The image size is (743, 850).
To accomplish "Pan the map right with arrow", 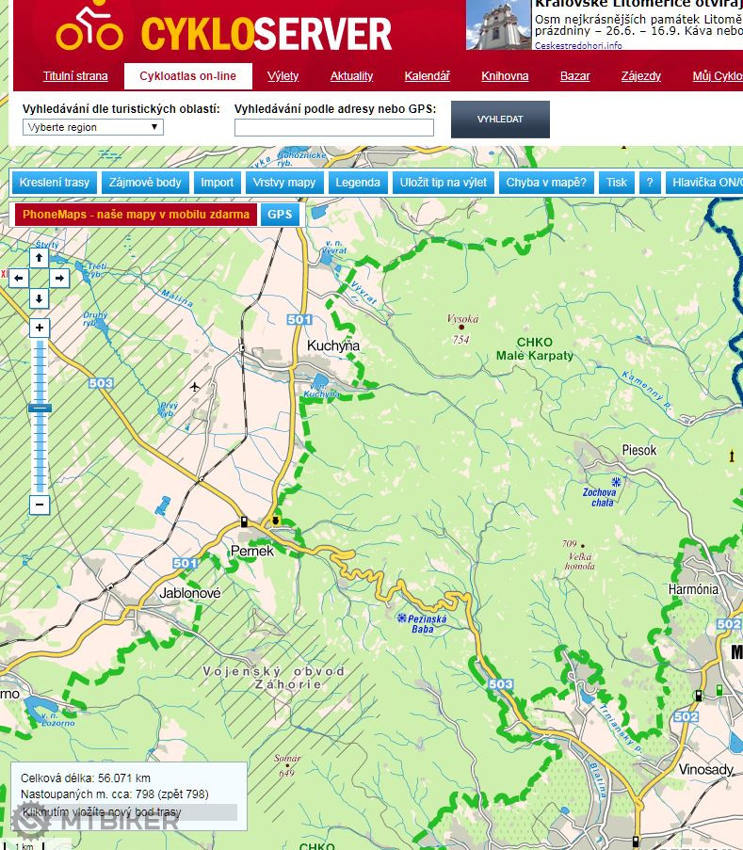I will (x=59, y=279).
